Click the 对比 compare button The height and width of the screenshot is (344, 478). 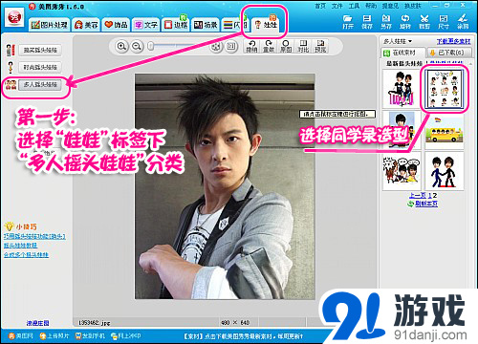pos(303,46)
